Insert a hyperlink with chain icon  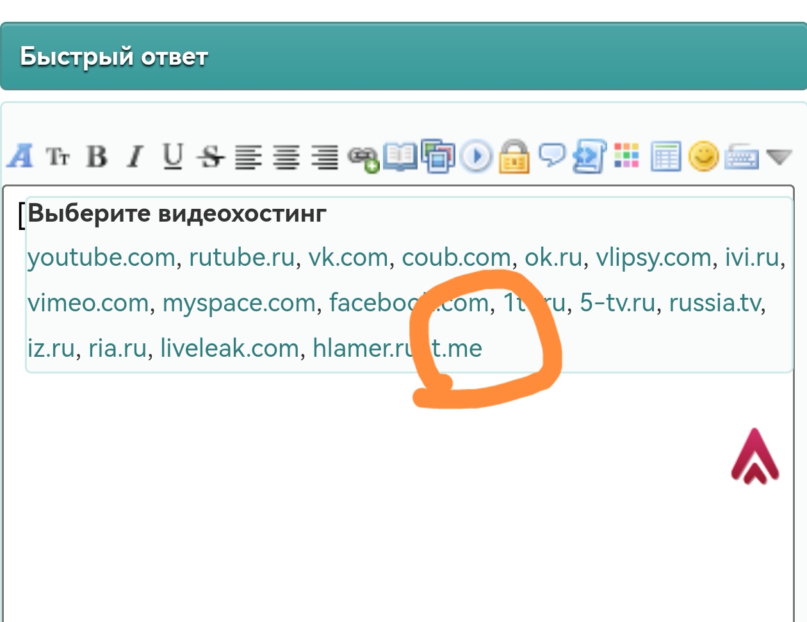click(x=363, y=158)
